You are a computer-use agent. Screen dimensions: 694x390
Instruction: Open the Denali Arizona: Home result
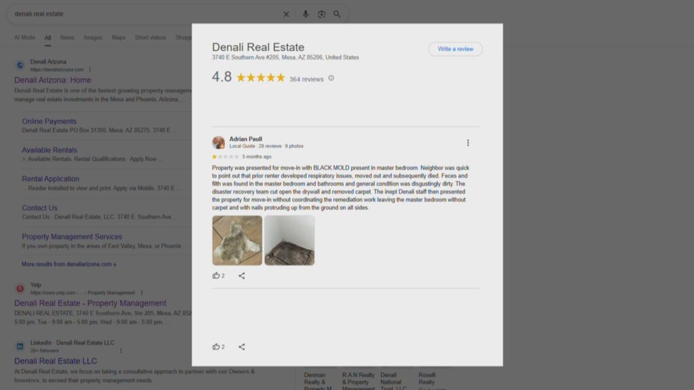coord(53,80)
